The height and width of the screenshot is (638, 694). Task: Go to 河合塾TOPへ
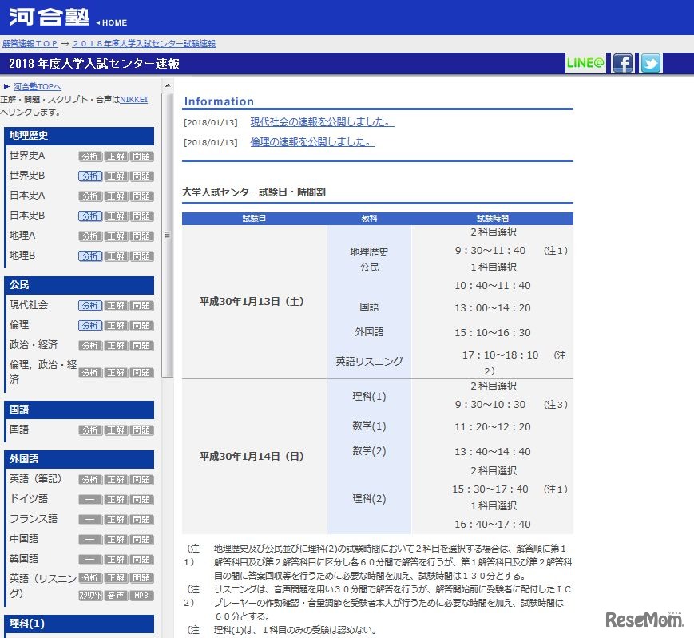36,85
